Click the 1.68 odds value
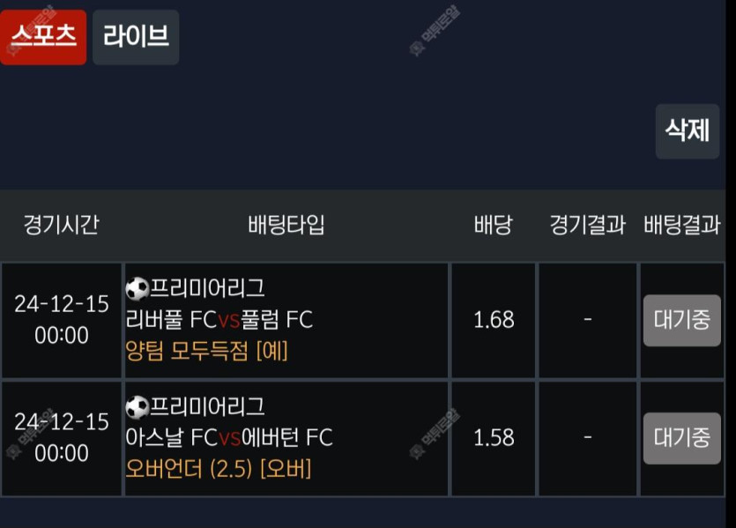The image size is (736, 528). tap(494, 320)
